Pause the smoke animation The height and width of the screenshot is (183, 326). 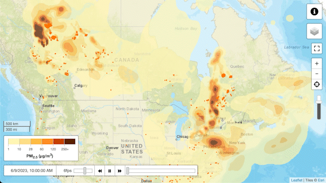click(110, 171)
